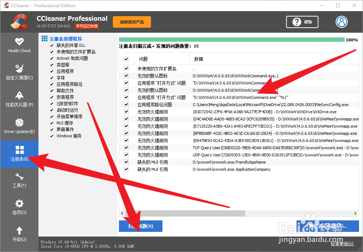Image resolution: width=363 pixels, height=252 pixels.
Task: Click horizontal scrollbar left arrow
Action: tap(122, 213)
